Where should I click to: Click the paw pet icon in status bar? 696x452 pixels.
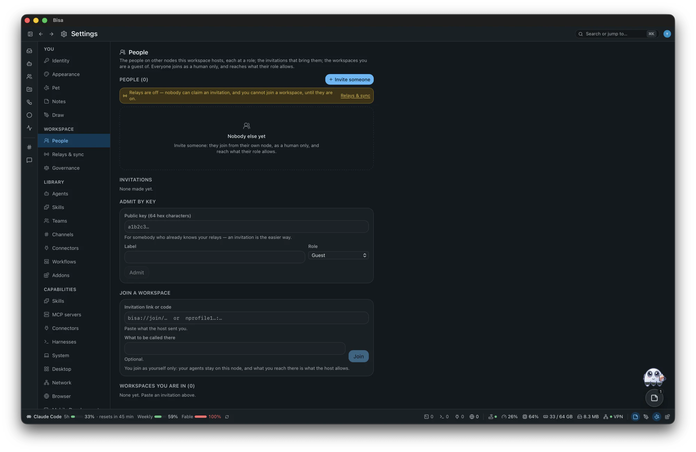pos(657,417)
